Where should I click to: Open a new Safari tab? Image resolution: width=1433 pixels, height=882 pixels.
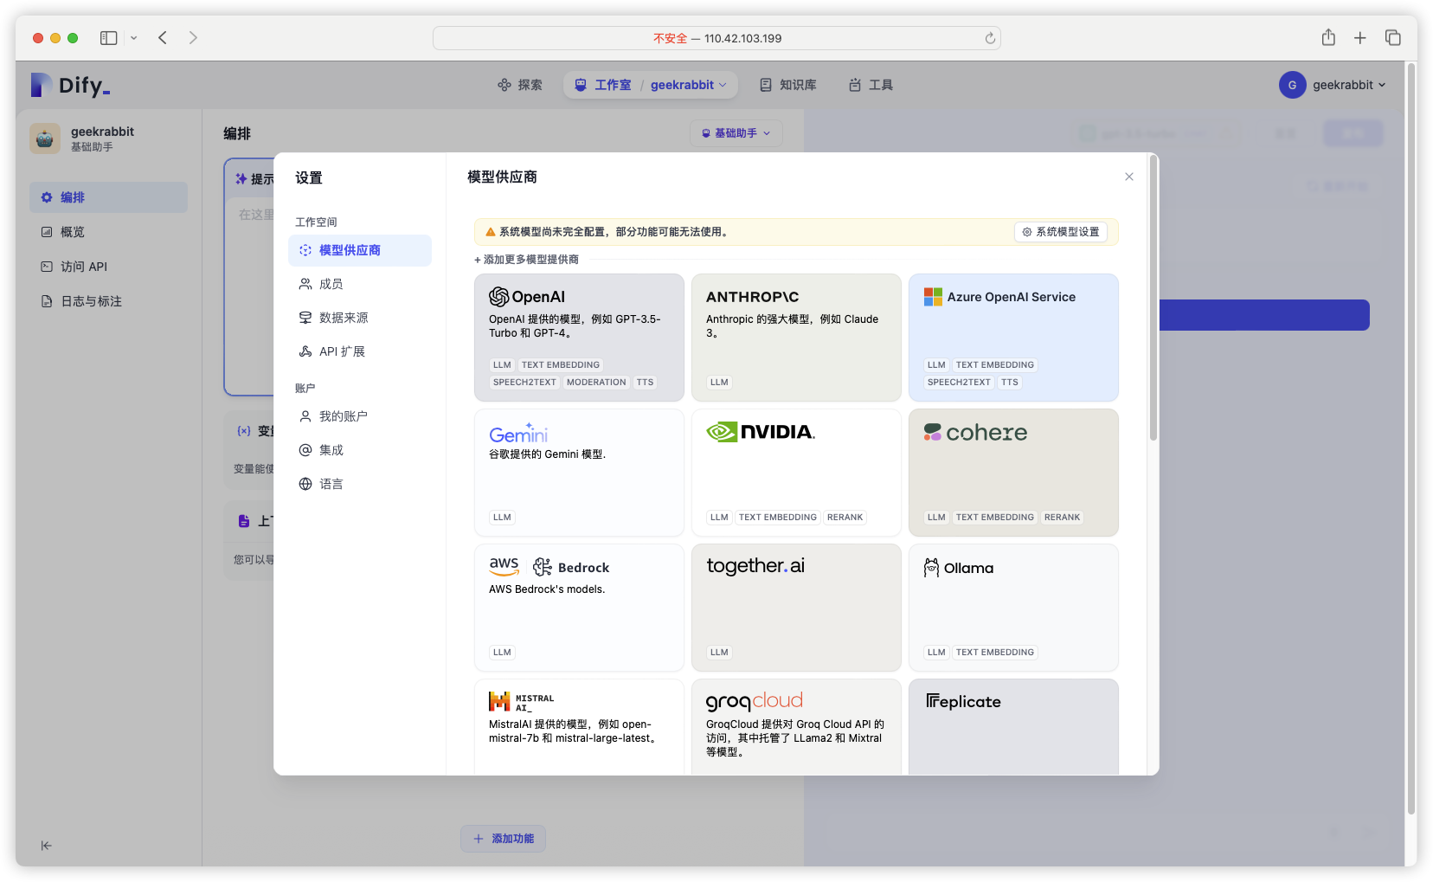[x=1360, y=38]
